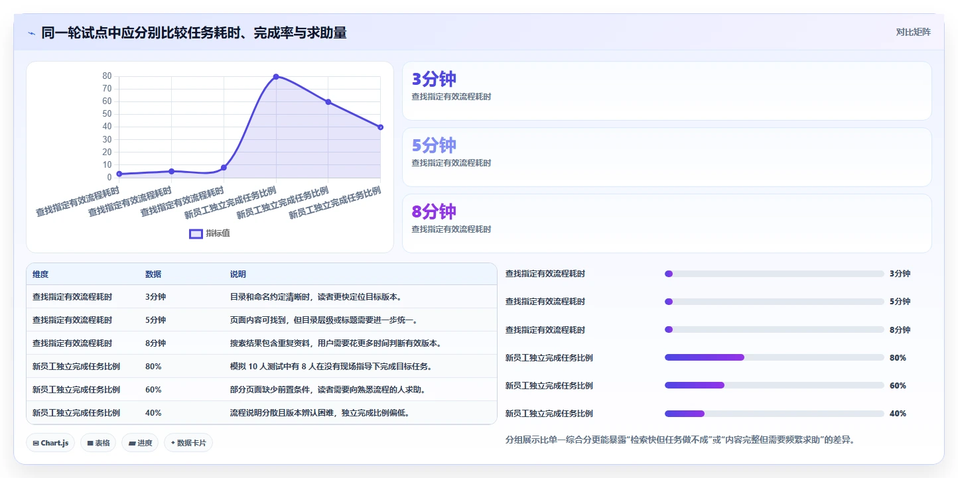Click description "目录和命名约定清晰时，读者更快定位目标版本。"
Screen dimensions: 958x478
click(316, 297)
